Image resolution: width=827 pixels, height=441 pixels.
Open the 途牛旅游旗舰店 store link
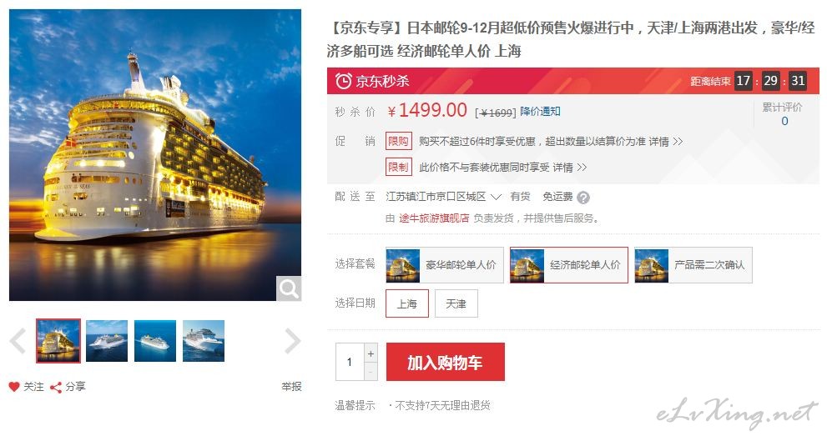(x=434, y=218)
